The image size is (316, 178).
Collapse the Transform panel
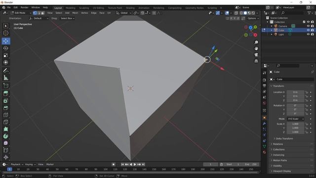tap(278, 86)
